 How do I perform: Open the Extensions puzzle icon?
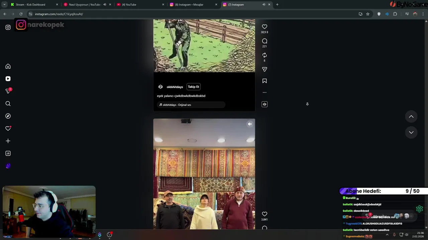(x=395, y=14)
